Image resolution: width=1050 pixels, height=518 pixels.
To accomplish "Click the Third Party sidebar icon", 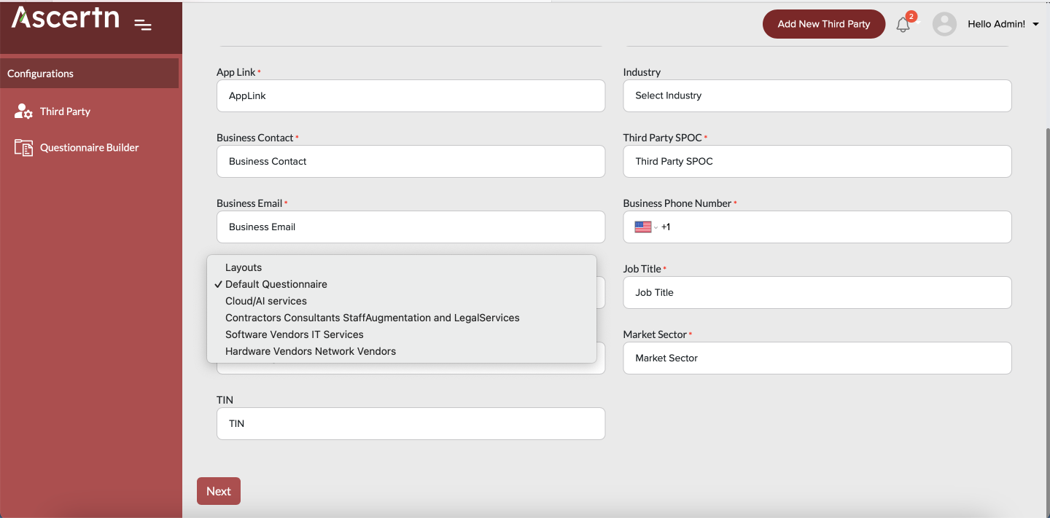I will tap(23, 111).
